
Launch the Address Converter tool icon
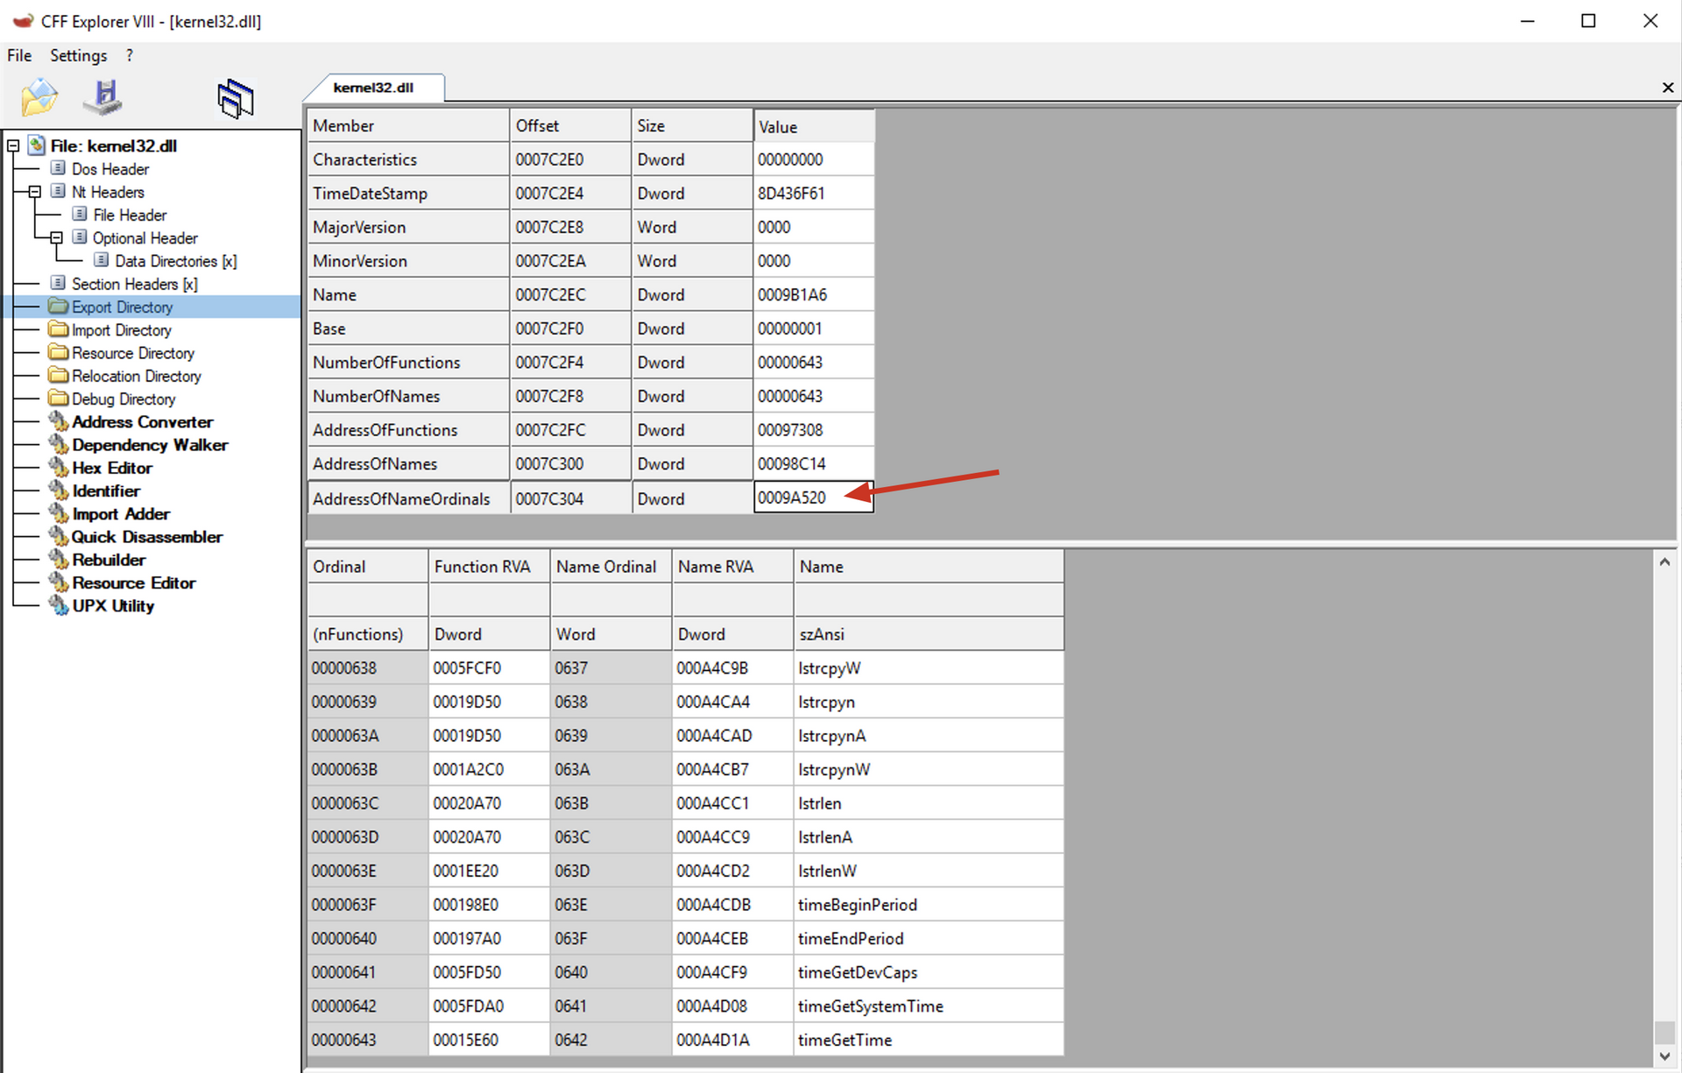(x=59, y=421)
